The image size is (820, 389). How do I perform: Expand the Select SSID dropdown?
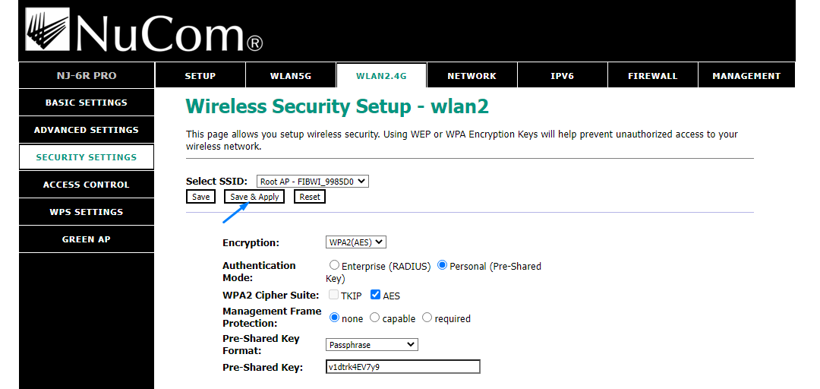click(x=313, y=182)
